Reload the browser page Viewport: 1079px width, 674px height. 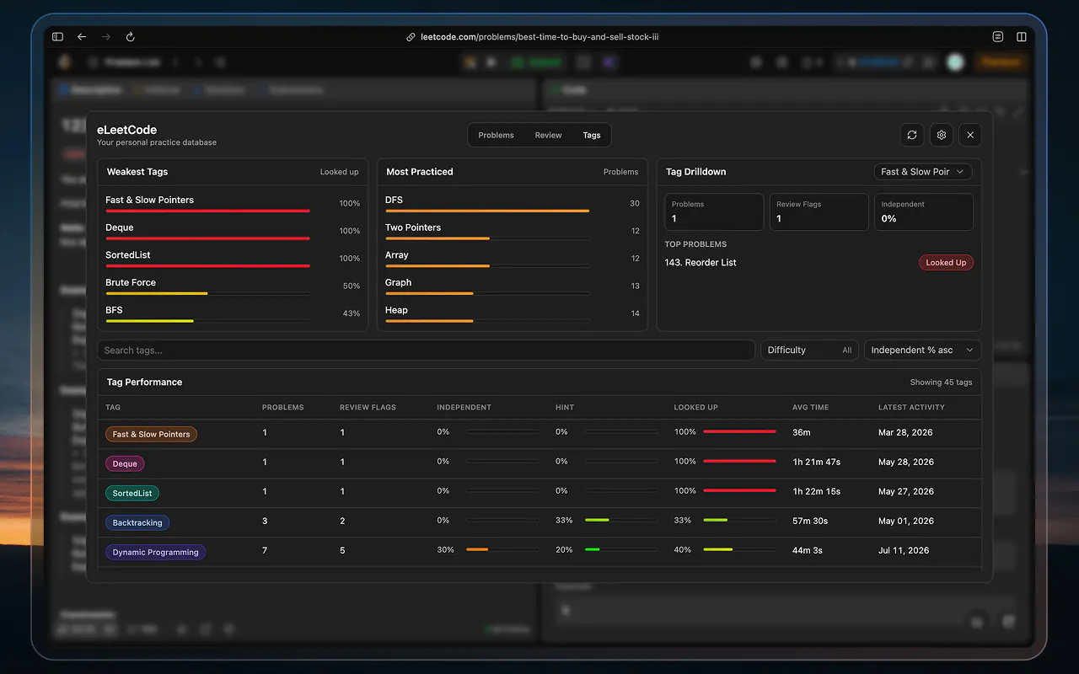coord(131,37)
